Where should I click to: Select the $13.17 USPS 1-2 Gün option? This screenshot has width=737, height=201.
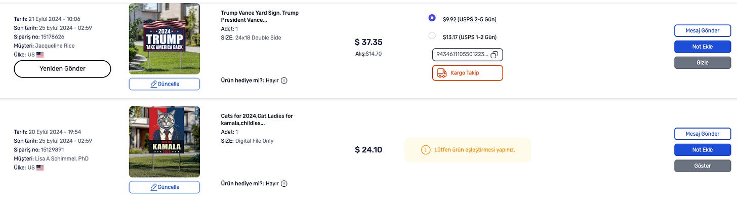[x=432, y=36]
